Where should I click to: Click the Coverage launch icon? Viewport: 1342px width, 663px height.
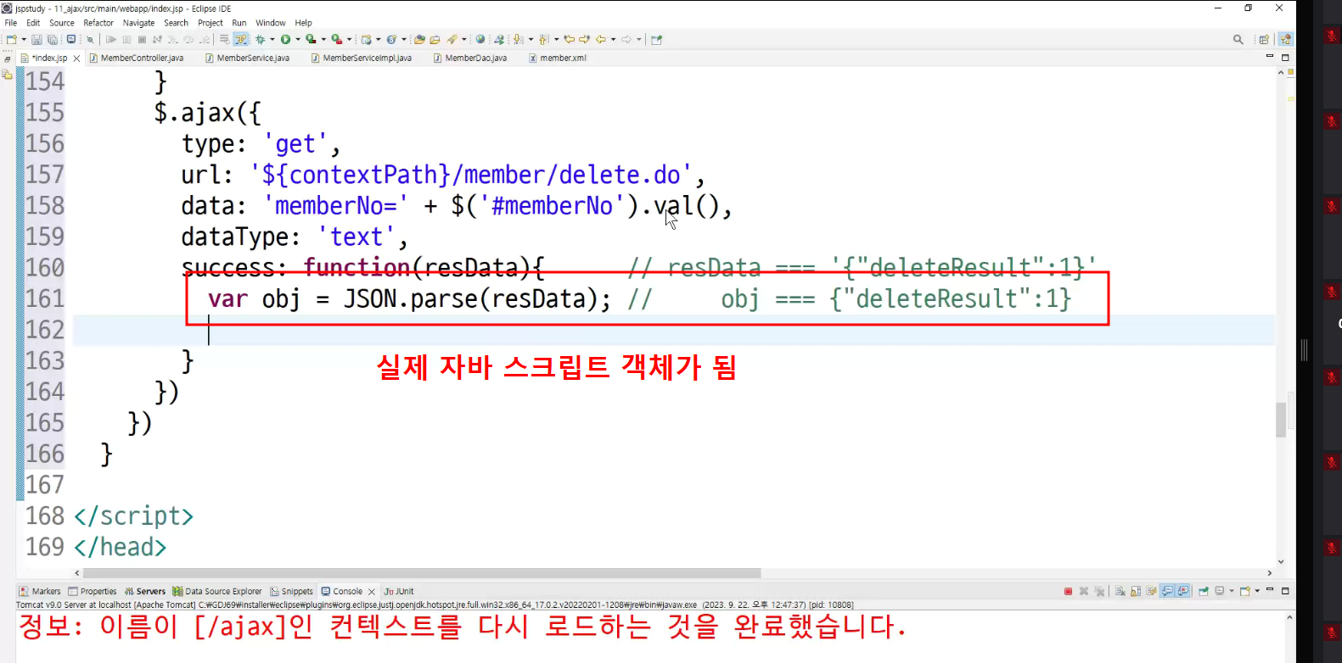pos(311,40)
